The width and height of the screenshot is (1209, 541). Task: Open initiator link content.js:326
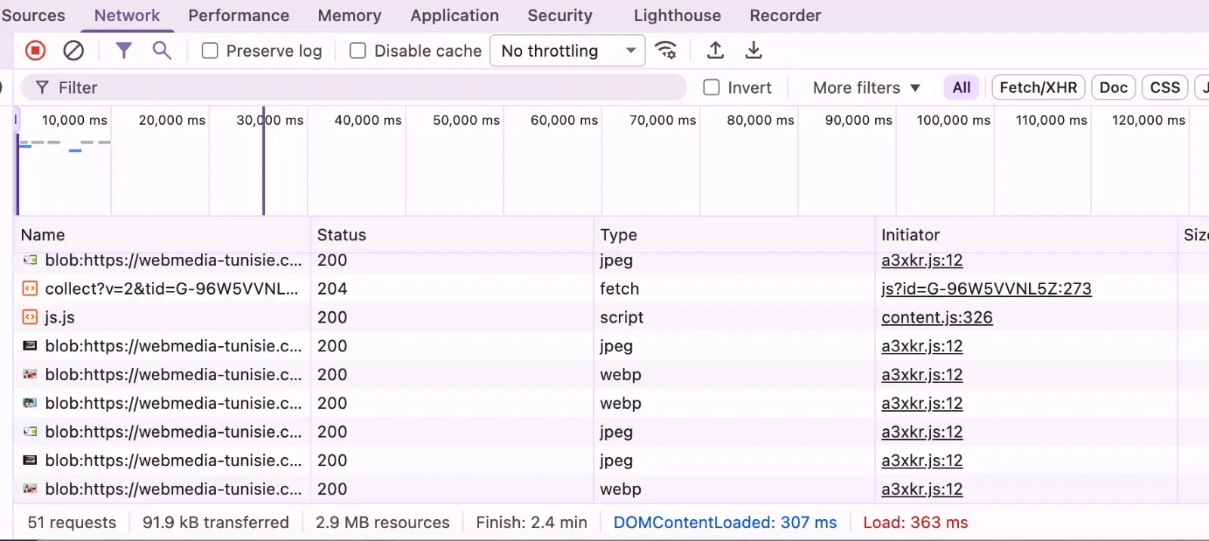937,317
